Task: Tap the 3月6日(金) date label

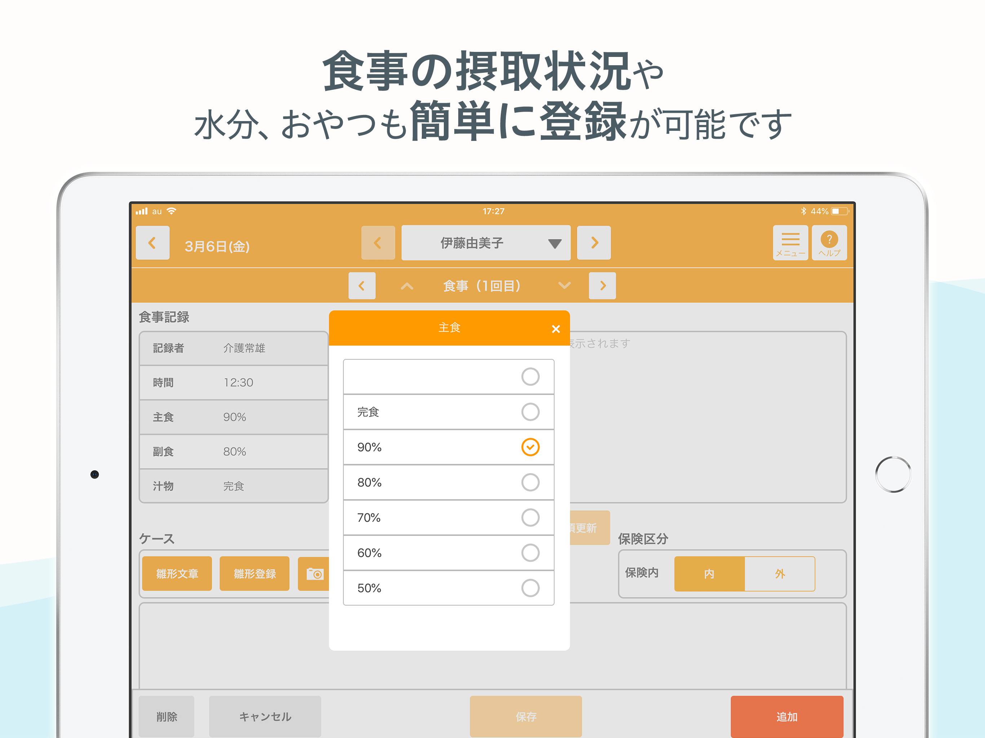Action: pos(217,246)
